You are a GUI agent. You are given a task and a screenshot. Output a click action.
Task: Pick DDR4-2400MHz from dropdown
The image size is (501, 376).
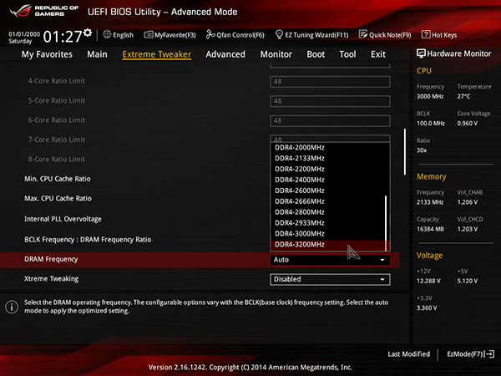[x=327, y=180]
